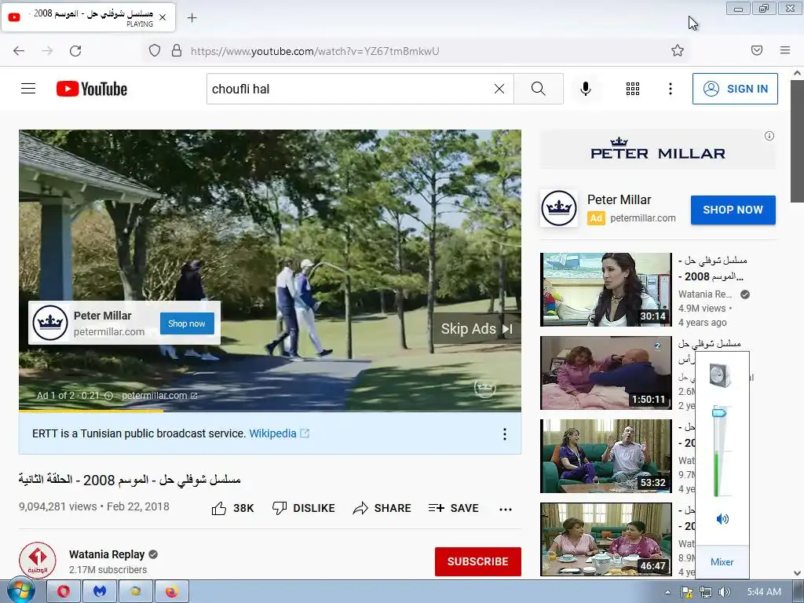Viewport: 804px width, 603px height.
Task: Open more actions ellipsis below the video
Action: [506, 509]
